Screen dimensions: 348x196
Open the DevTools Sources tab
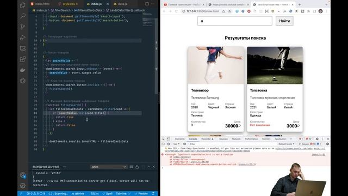(223, 139)
